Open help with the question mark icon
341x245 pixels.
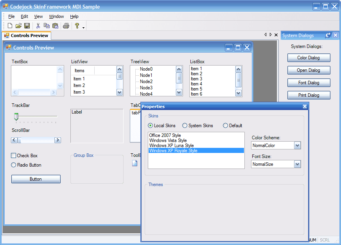click(x=77, y=25)
